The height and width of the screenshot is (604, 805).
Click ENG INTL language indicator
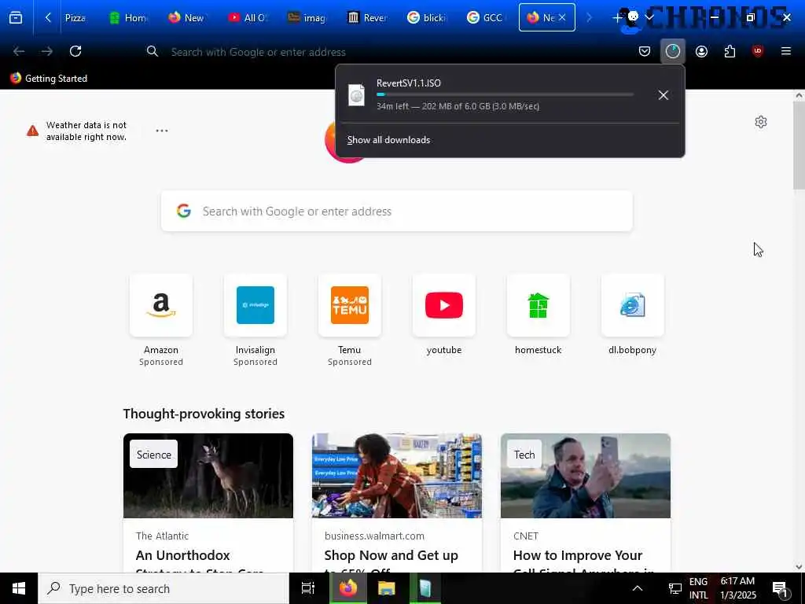point(698,588)
